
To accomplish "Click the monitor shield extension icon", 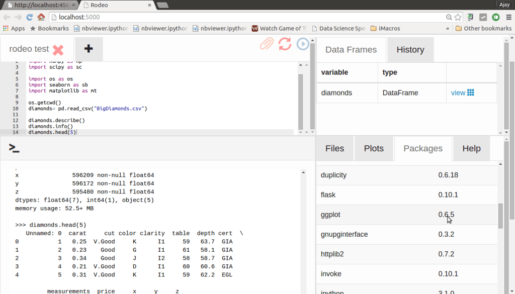I will (470, 17).
